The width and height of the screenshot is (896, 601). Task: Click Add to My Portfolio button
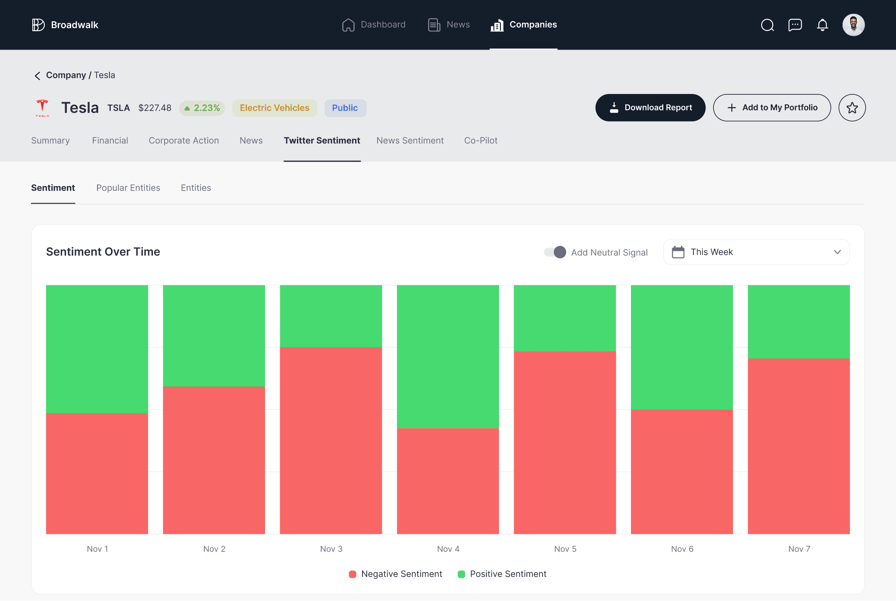(772, 108)
